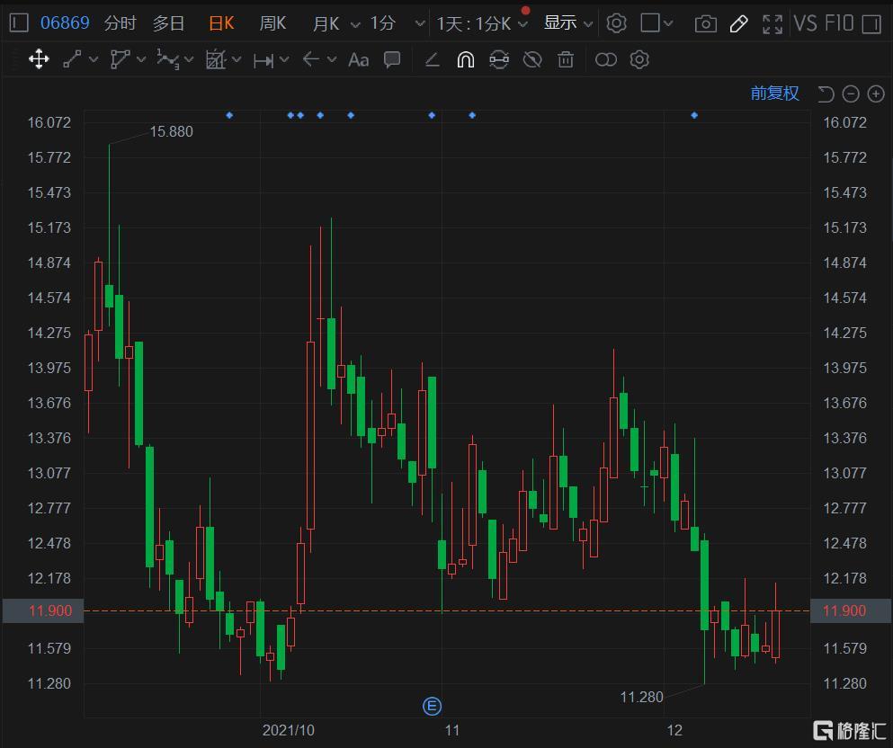
Task: Enter fullscreen chart mode
Action: [772, 23]
